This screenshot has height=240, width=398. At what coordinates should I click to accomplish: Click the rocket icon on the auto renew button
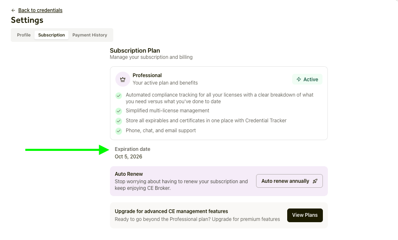tap(315, 181)
